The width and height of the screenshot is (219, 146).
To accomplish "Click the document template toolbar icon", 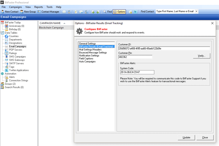I will (x=76, y=12).
